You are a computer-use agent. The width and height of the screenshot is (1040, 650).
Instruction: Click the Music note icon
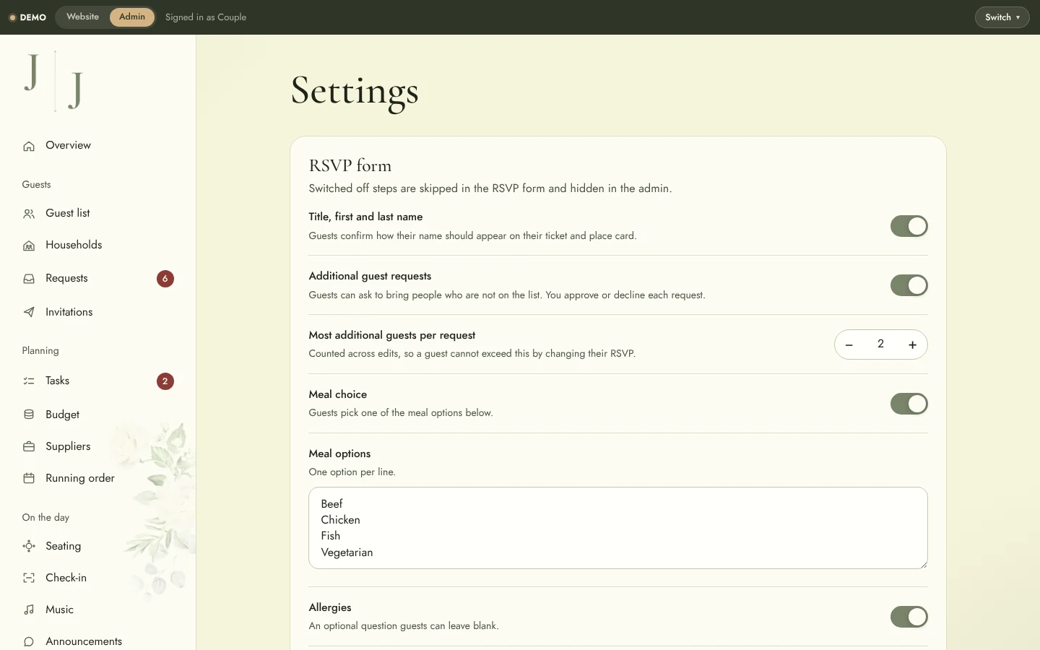coord(29,610)
